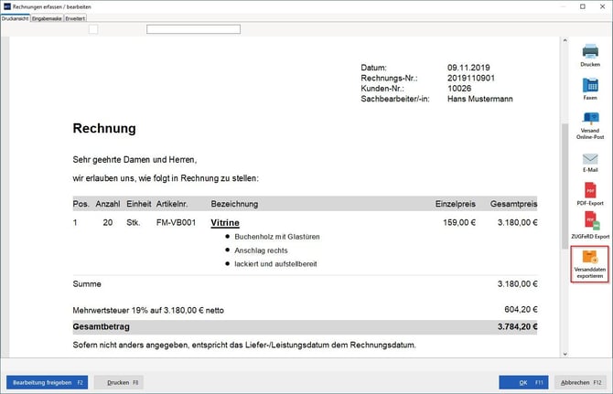Click the bottom Drucken F8 button

tap(119, 382)
